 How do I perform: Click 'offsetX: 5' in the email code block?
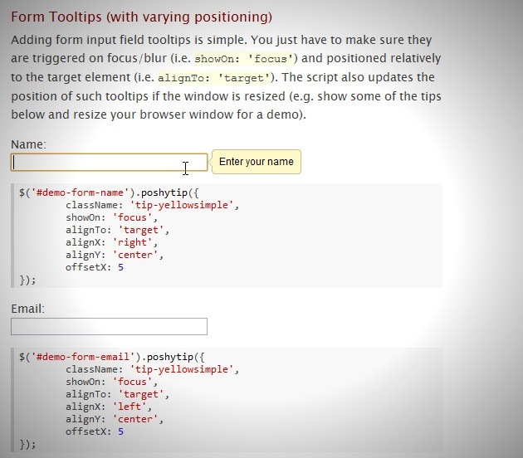click(95, 431)
